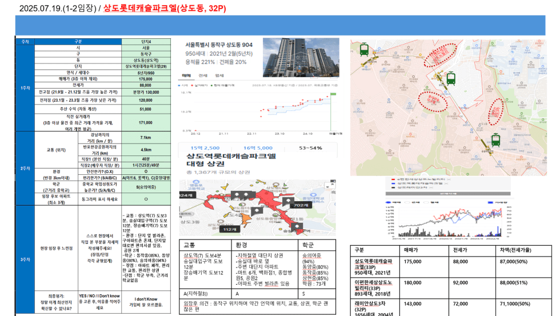
Task: Click the 상도동(상도역) cell
Action: [x=146, y=61]
